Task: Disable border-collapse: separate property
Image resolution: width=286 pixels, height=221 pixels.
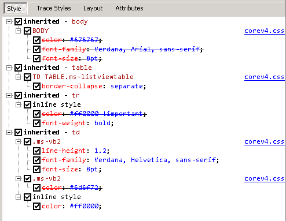Action: coord(36,86)
